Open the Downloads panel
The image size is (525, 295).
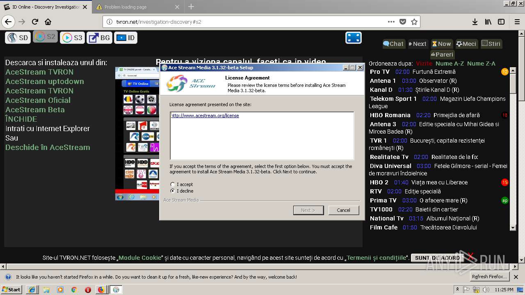pos(475,22)
